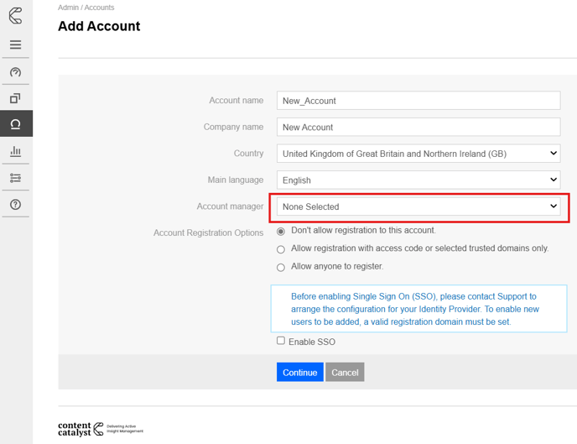Click the Account name text field
Viewport: 577px width, 444px height.
pyautogui.click(x=418, y=101)
